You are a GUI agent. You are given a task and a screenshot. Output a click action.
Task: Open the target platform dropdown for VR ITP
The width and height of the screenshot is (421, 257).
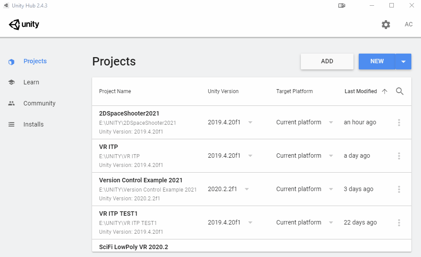[x=331, y=156]
